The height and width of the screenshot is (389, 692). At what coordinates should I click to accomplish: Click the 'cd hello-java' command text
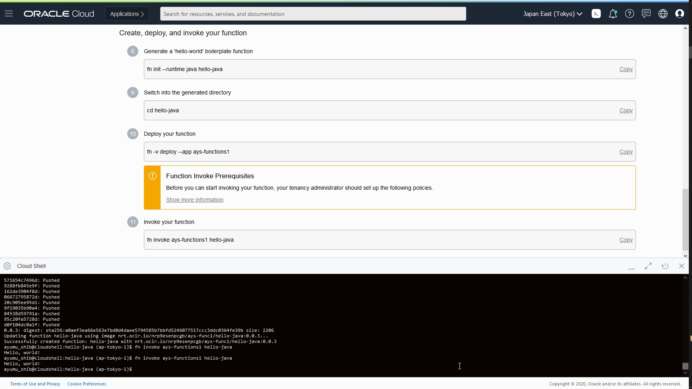pos(163,110)
